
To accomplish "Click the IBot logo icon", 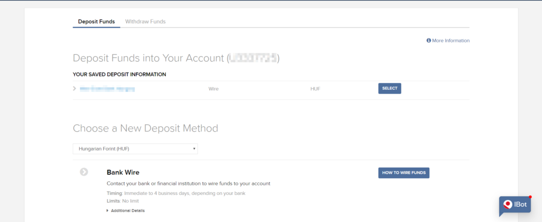I will [x=508, y=205].
